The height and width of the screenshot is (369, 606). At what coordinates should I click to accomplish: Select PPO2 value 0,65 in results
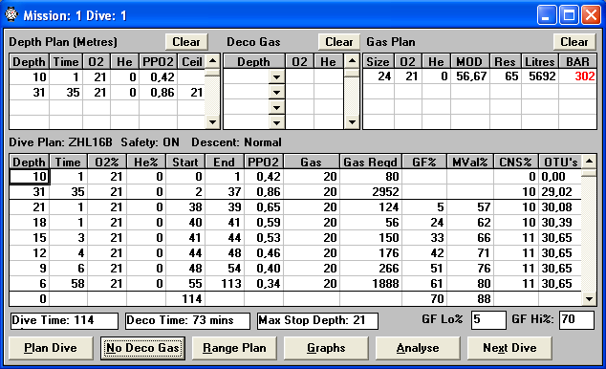tap(264, 207)
